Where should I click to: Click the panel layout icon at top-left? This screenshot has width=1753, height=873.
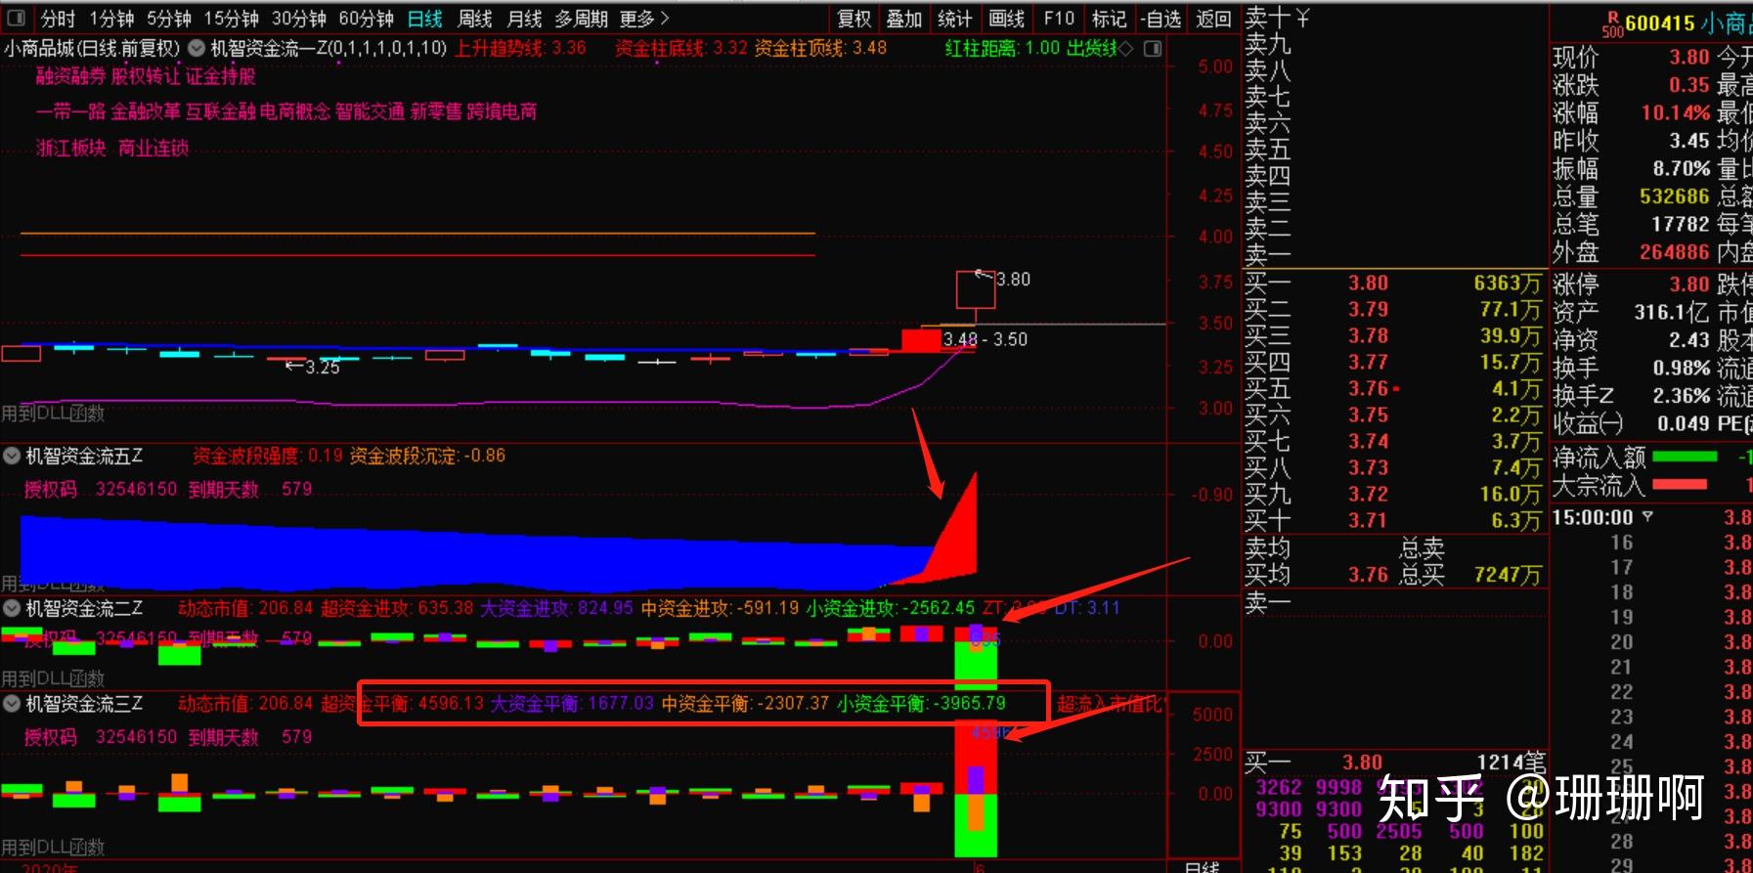16,18
